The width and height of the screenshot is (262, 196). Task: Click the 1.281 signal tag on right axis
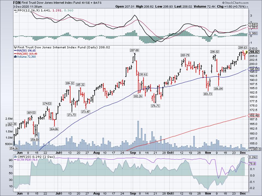(x=253, y=27)
